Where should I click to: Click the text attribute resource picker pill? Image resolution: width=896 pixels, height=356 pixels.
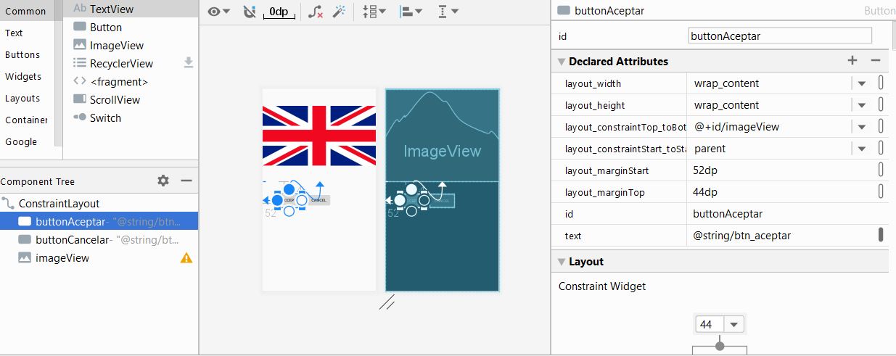pos(881,235)
